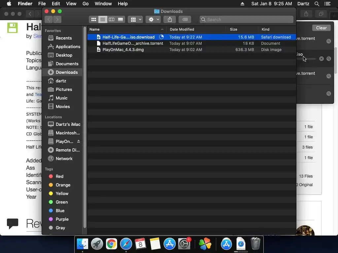Open Notification Center in menu bar

point(327,4)
